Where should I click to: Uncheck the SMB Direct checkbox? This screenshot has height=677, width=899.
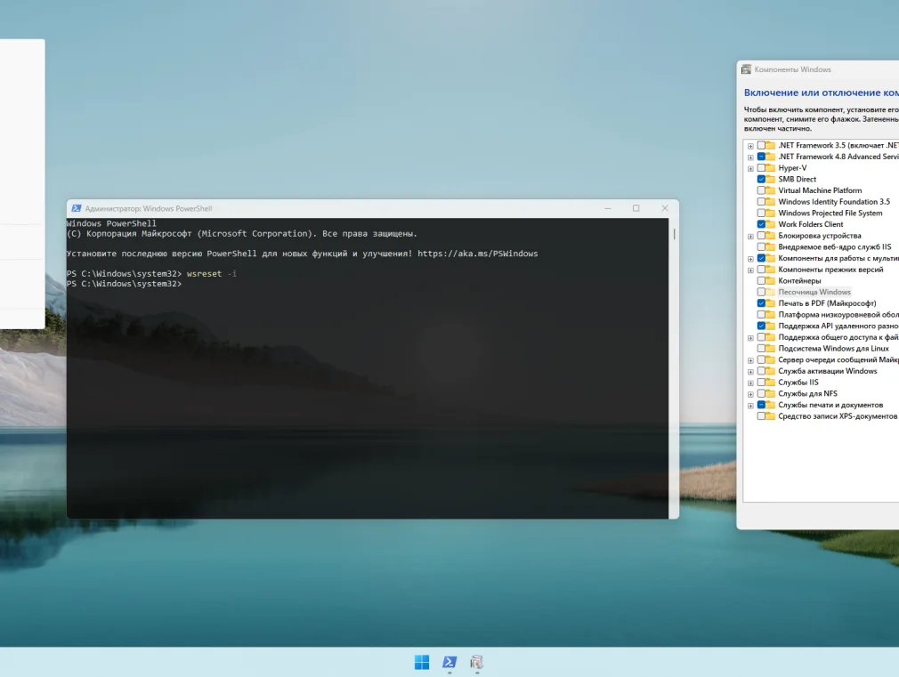pyautogui.click(x=761, y=179)
